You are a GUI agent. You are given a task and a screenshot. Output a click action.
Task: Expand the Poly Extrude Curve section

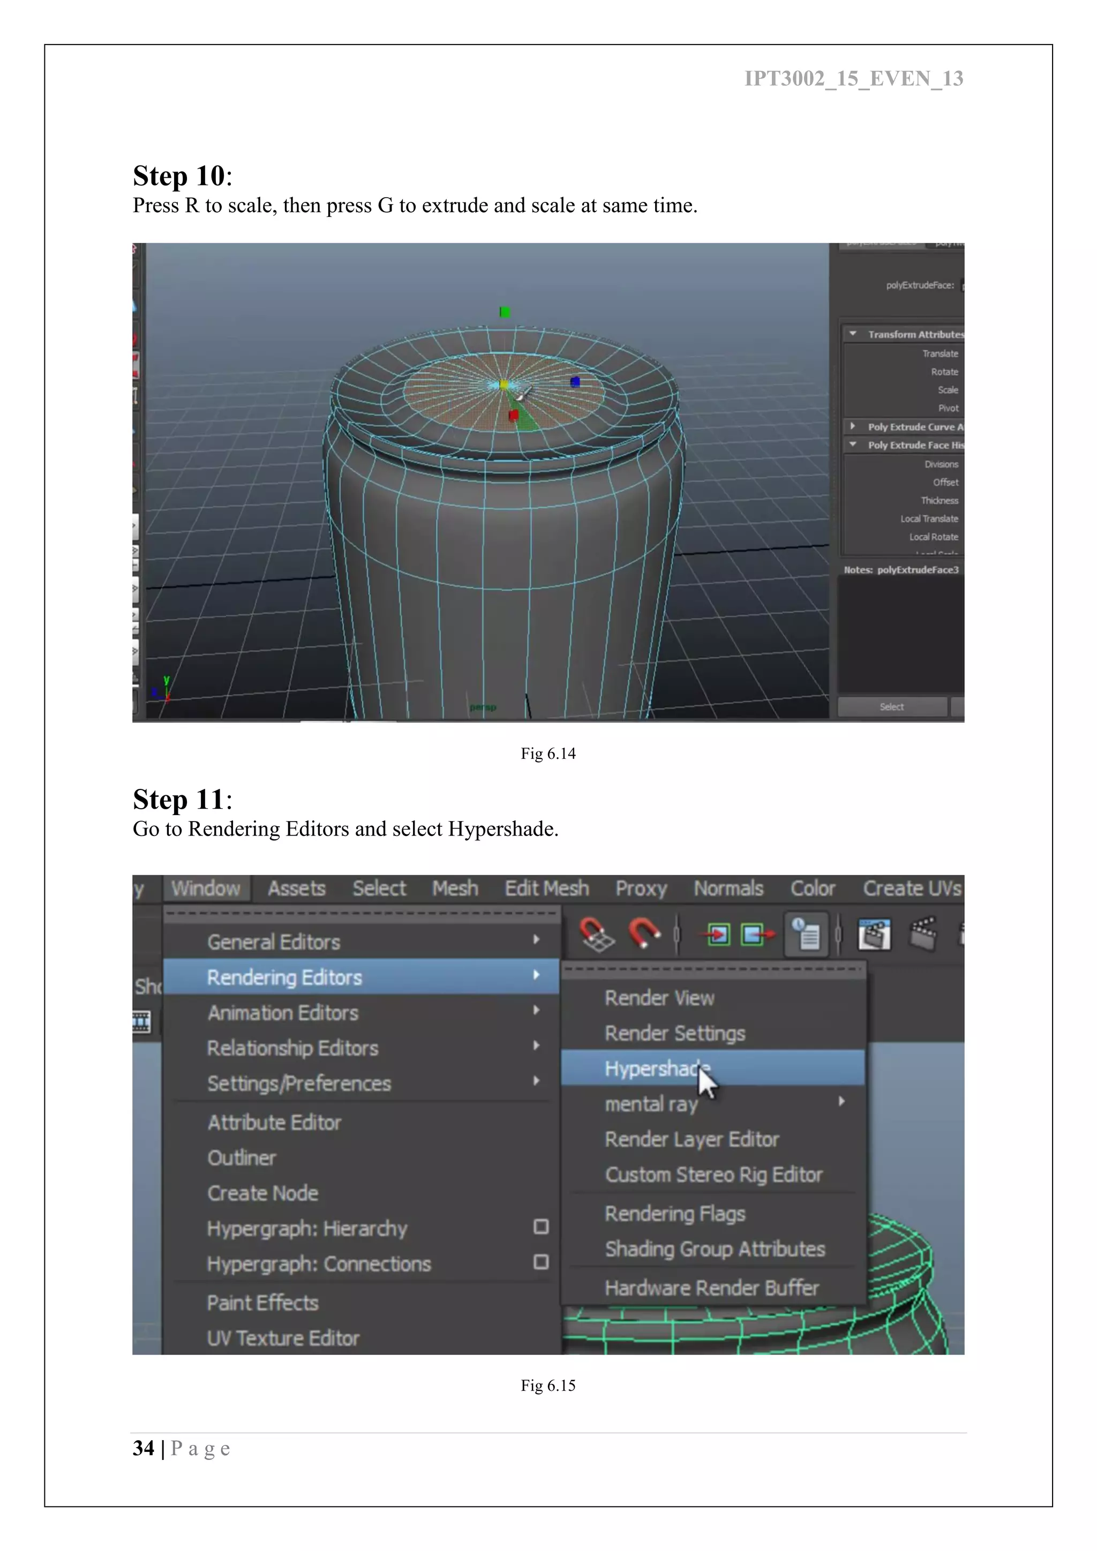[x=853, y=426]
